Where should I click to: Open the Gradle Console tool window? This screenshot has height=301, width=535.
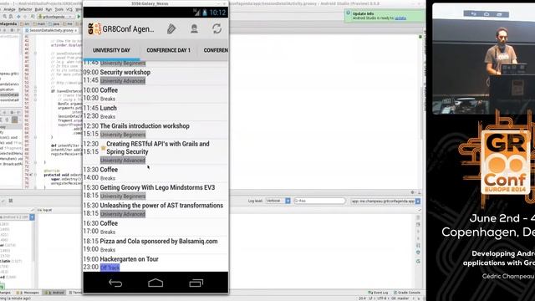pos(407,293)
